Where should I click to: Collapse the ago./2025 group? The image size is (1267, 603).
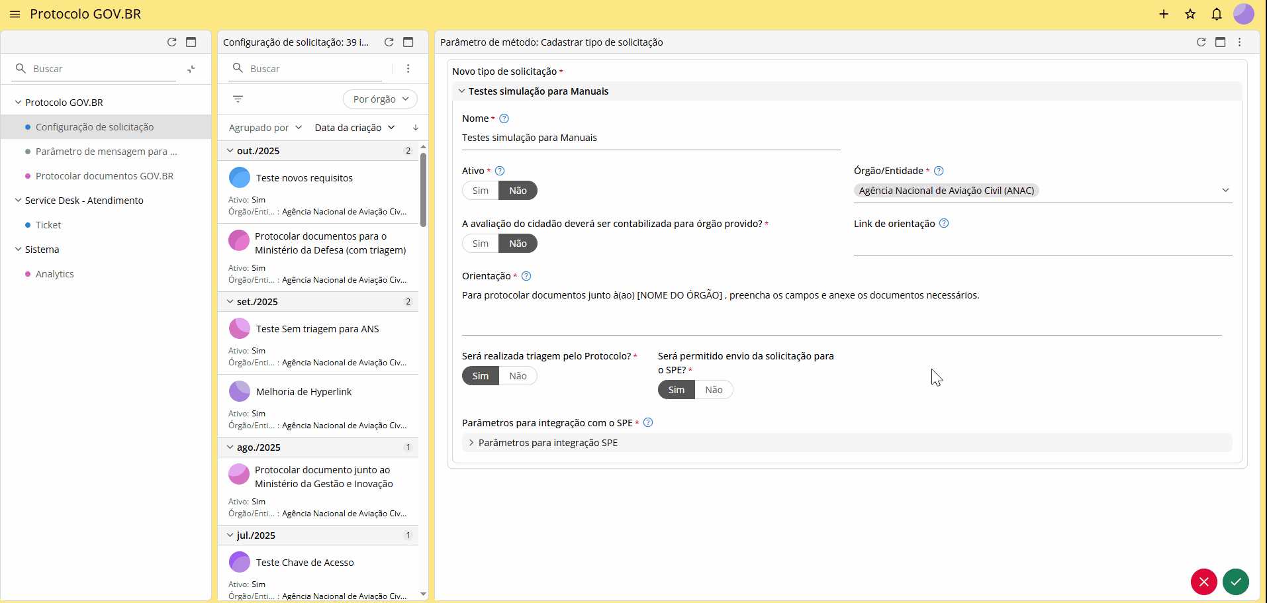(230, 447)
